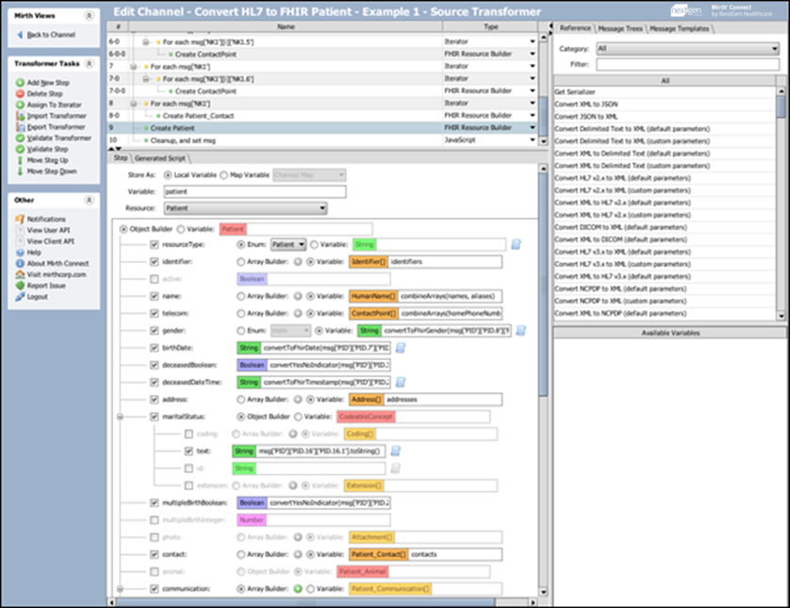Select the Map Variable radio button
This screenshot has height=608, width=790.
pos(223,175)
